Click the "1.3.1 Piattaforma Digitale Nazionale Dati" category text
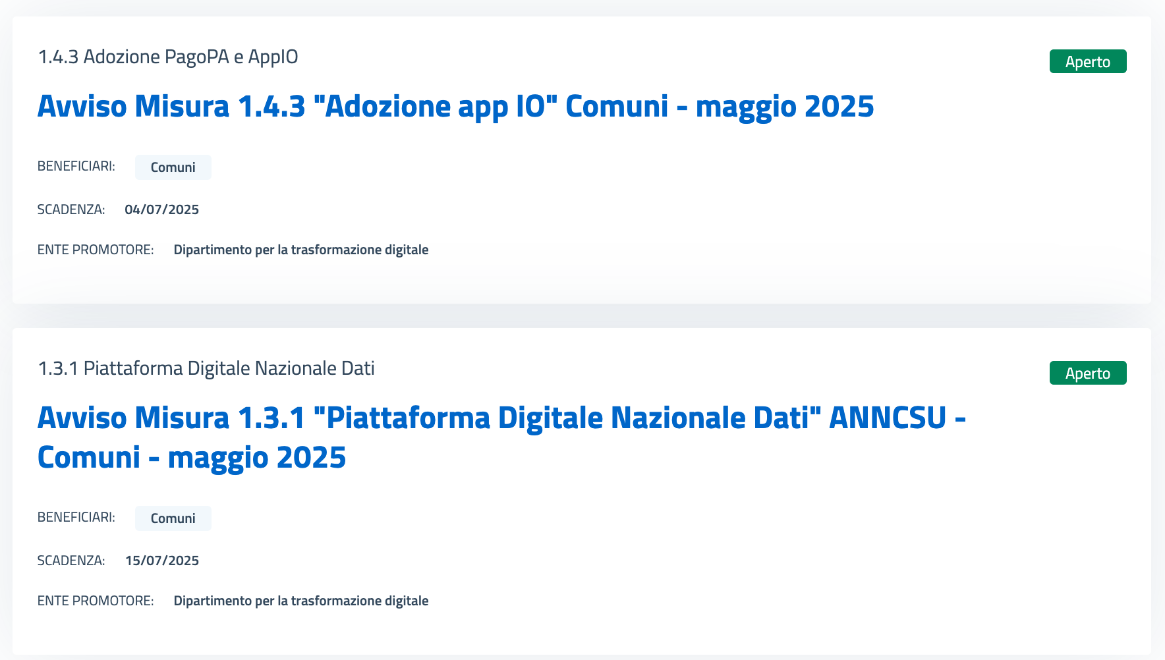1165x660 pixels. [206, 368]
